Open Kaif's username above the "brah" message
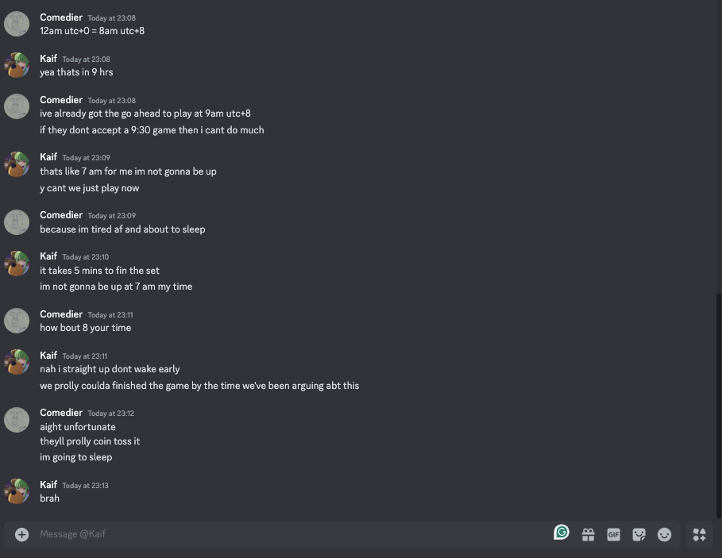Screen dimensions: 722x558 (x=48, y=484)
